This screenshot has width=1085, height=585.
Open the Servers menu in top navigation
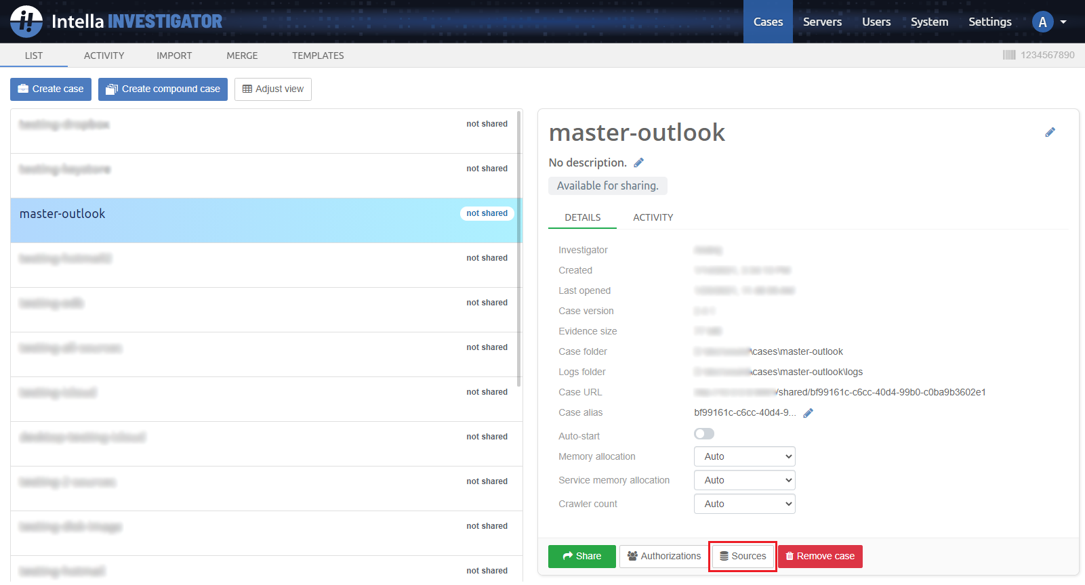tap(822, 22)
